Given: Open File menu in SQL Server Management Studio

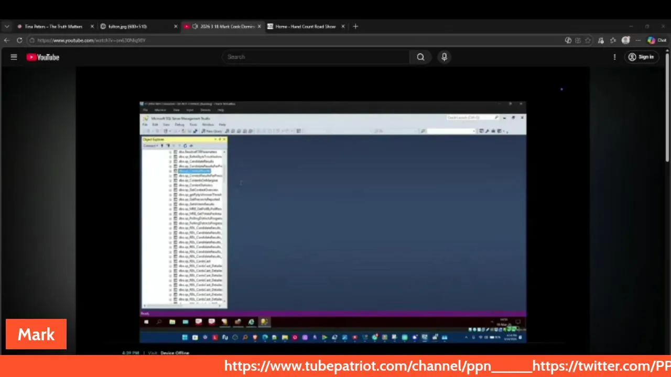Looking at the screenshot, I should (x=145, y=125).
